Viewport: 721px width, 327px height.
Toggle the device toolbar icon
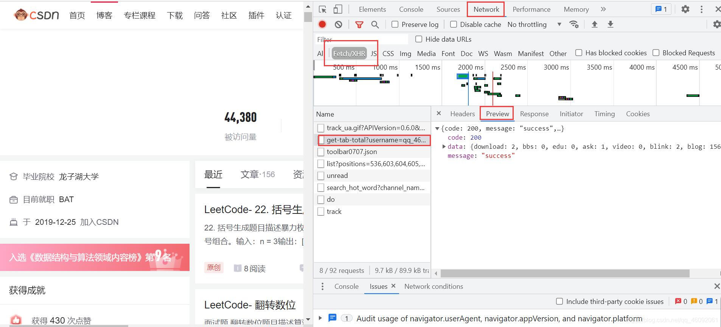[338, 9]
